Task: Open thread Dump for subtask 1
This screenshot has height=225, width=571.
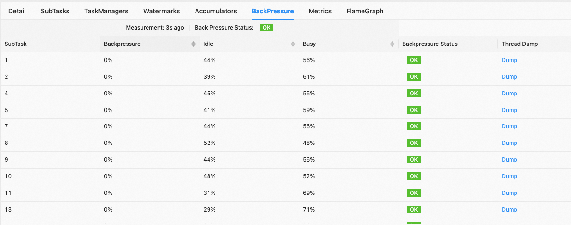Action: 510,60
